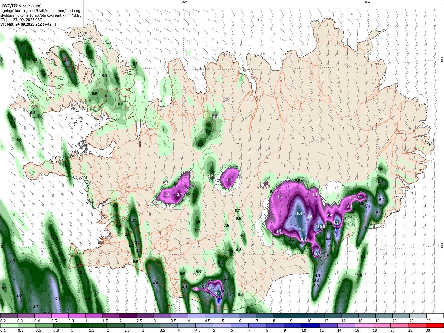Click the '6.0' precipitation value
This screenshot has width=444, height=333.
pos(382,200)
